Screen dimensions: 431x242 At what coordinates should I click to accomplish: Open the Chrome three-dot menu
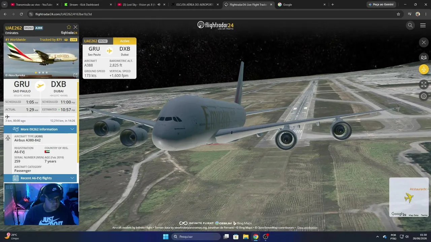pyautogui.click(x=426, y=14)
